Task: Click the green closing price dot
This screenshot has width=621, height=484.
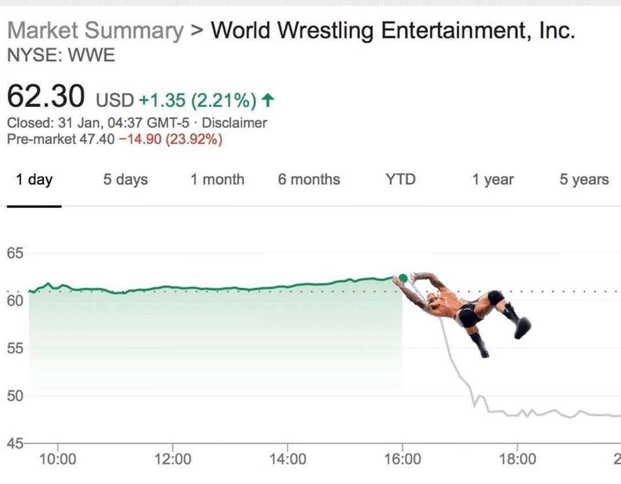Action: point(403,278)
